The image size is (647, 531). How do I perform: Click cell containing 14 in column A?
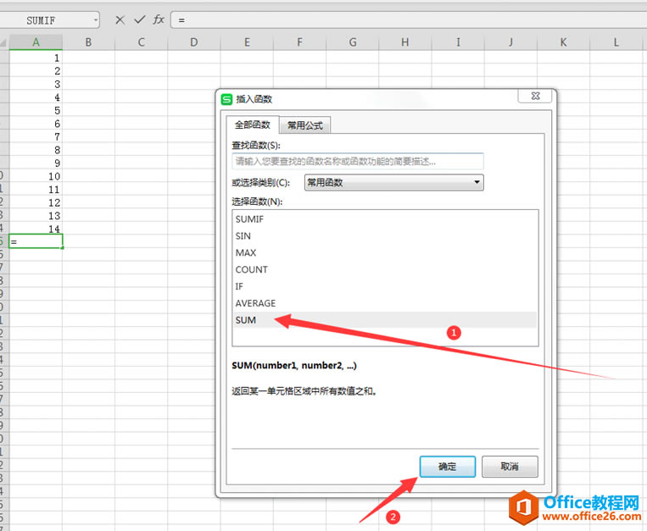coord(36,228)
